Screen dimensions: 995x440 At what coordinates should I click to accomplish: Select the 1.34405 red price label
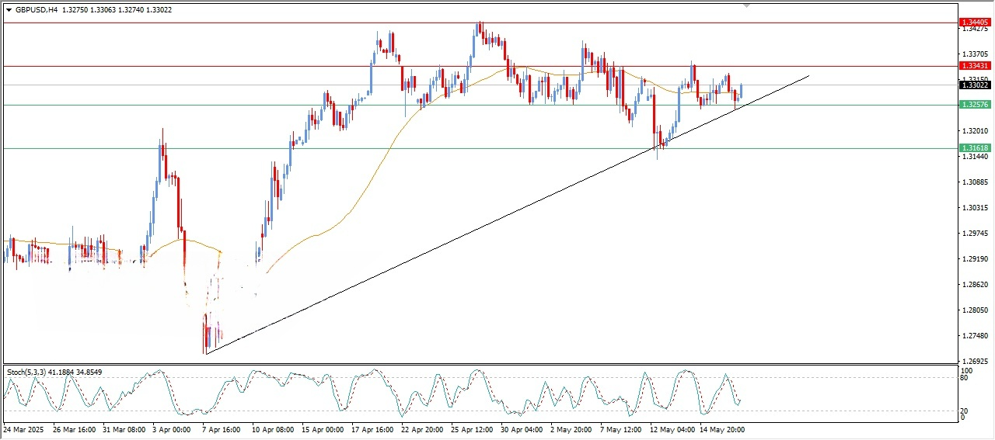coord(974,23)
